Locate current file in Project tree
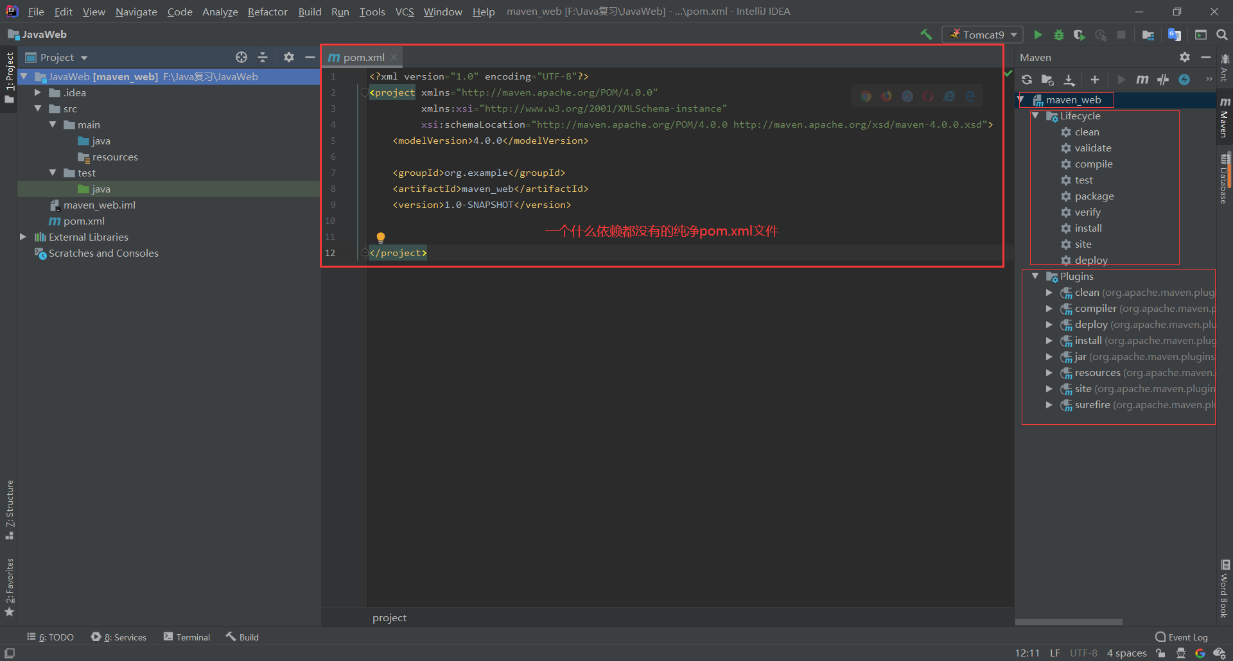 tap(241, 57)
